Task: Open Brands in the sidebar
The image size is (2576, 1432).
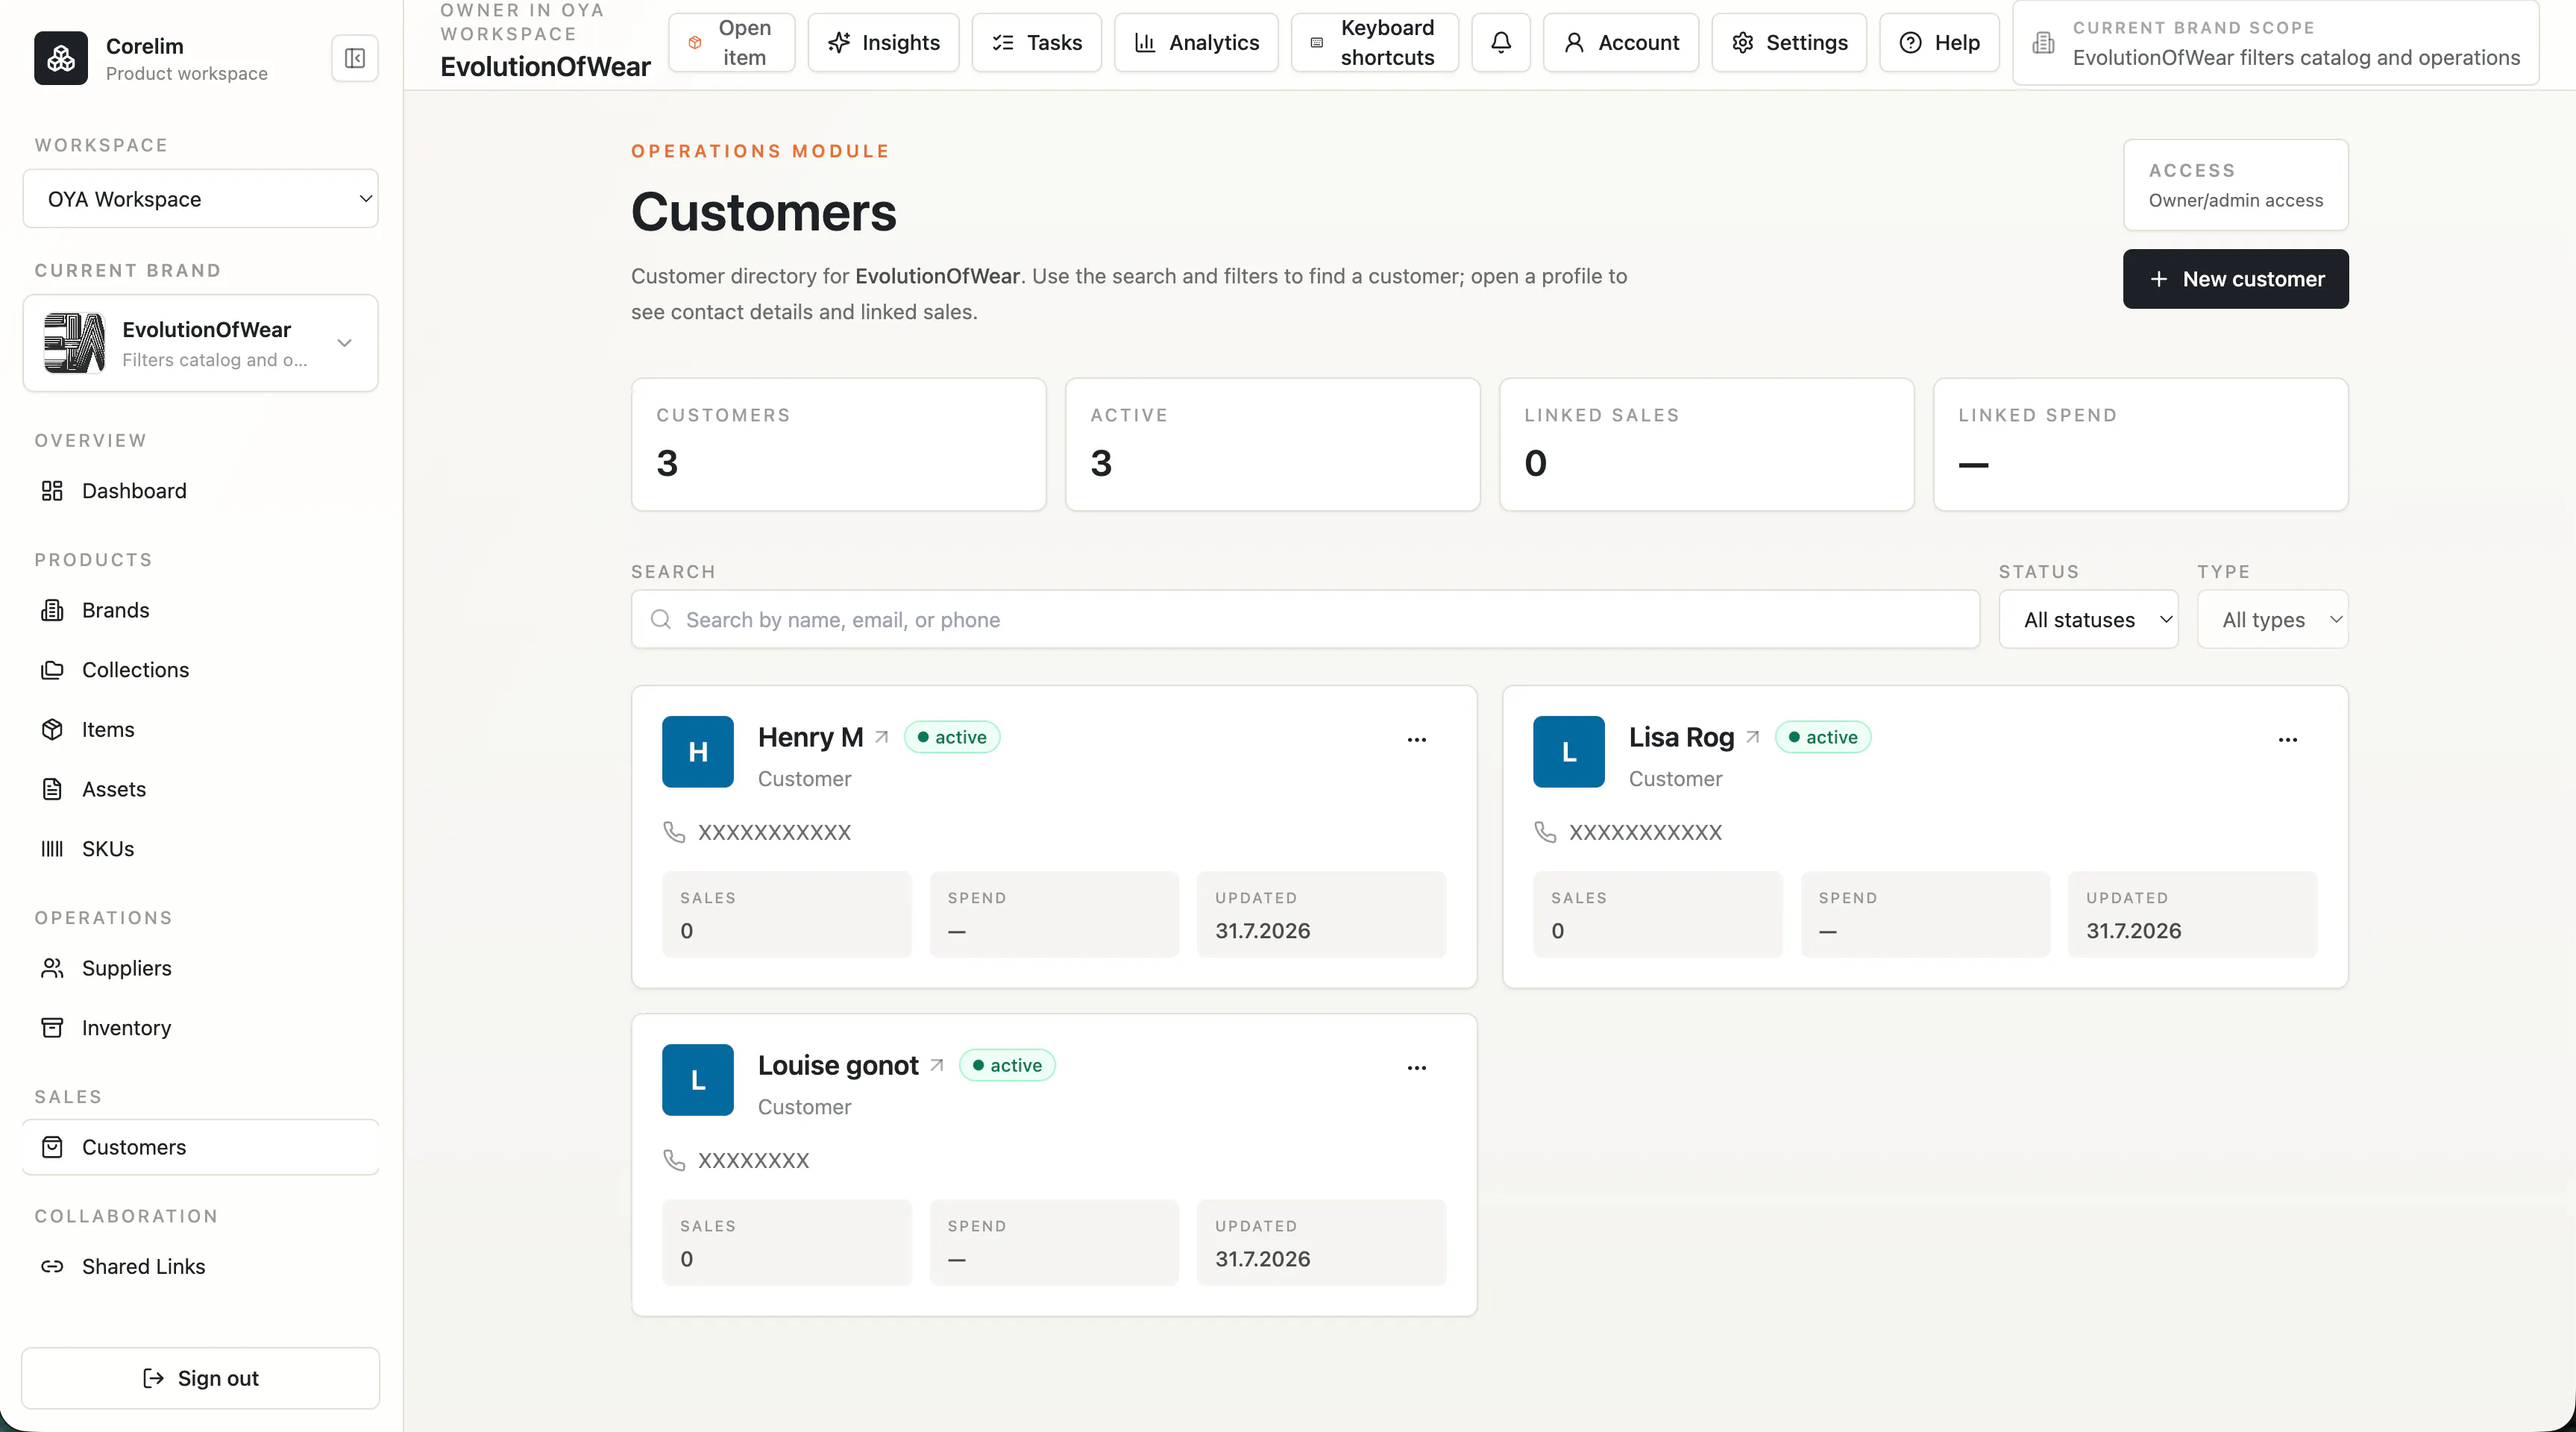Action: 200,610
